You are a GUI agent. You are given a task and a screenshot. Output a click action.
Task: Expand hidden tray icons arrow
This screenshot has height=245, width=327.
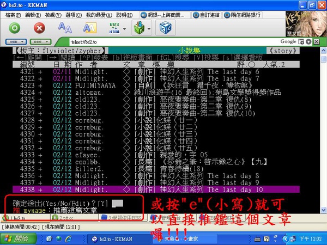click(x=286, y=239)
